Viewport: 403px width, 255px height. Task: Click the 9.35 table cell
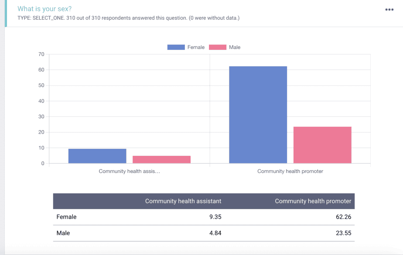click(x=215, y=217)
